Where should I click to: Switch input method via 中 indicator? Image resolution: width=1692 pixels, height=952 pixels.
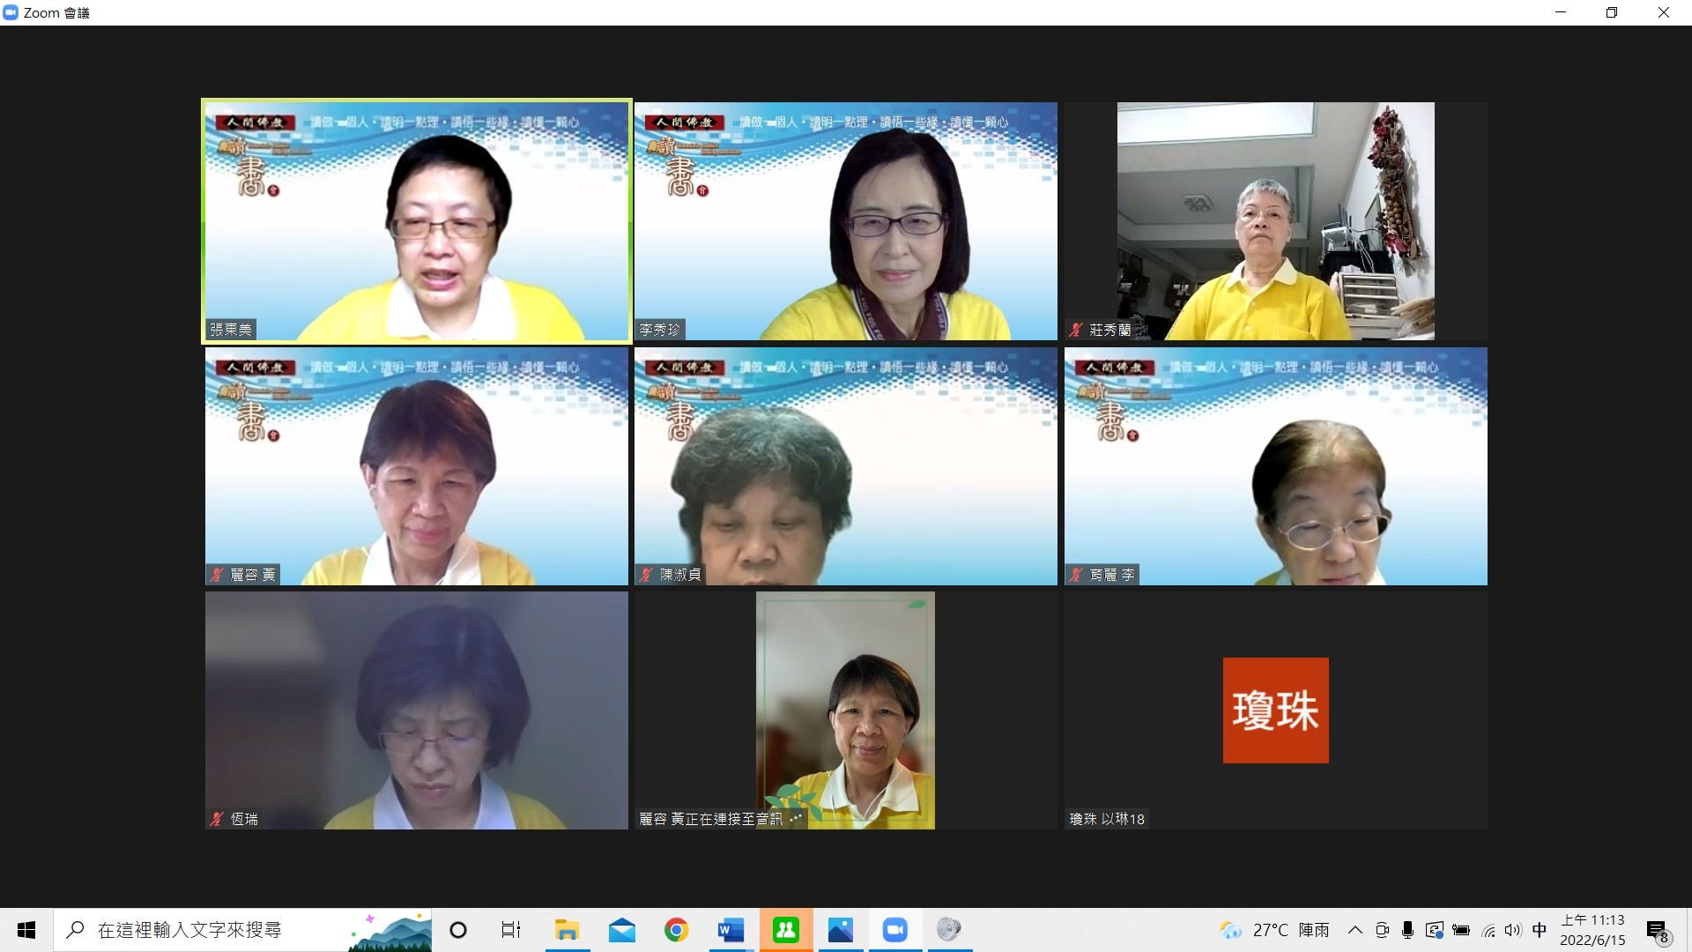click(1540, 930)
